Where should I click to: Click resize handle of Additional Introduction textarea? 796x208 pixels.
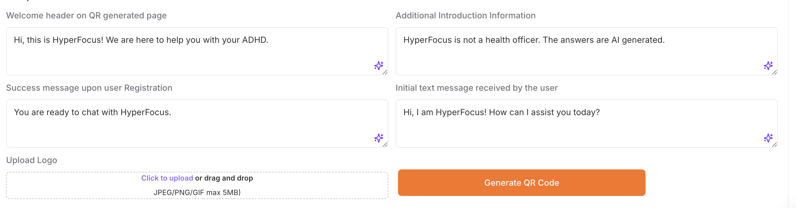pyautogui.click(x=774, y=72)
